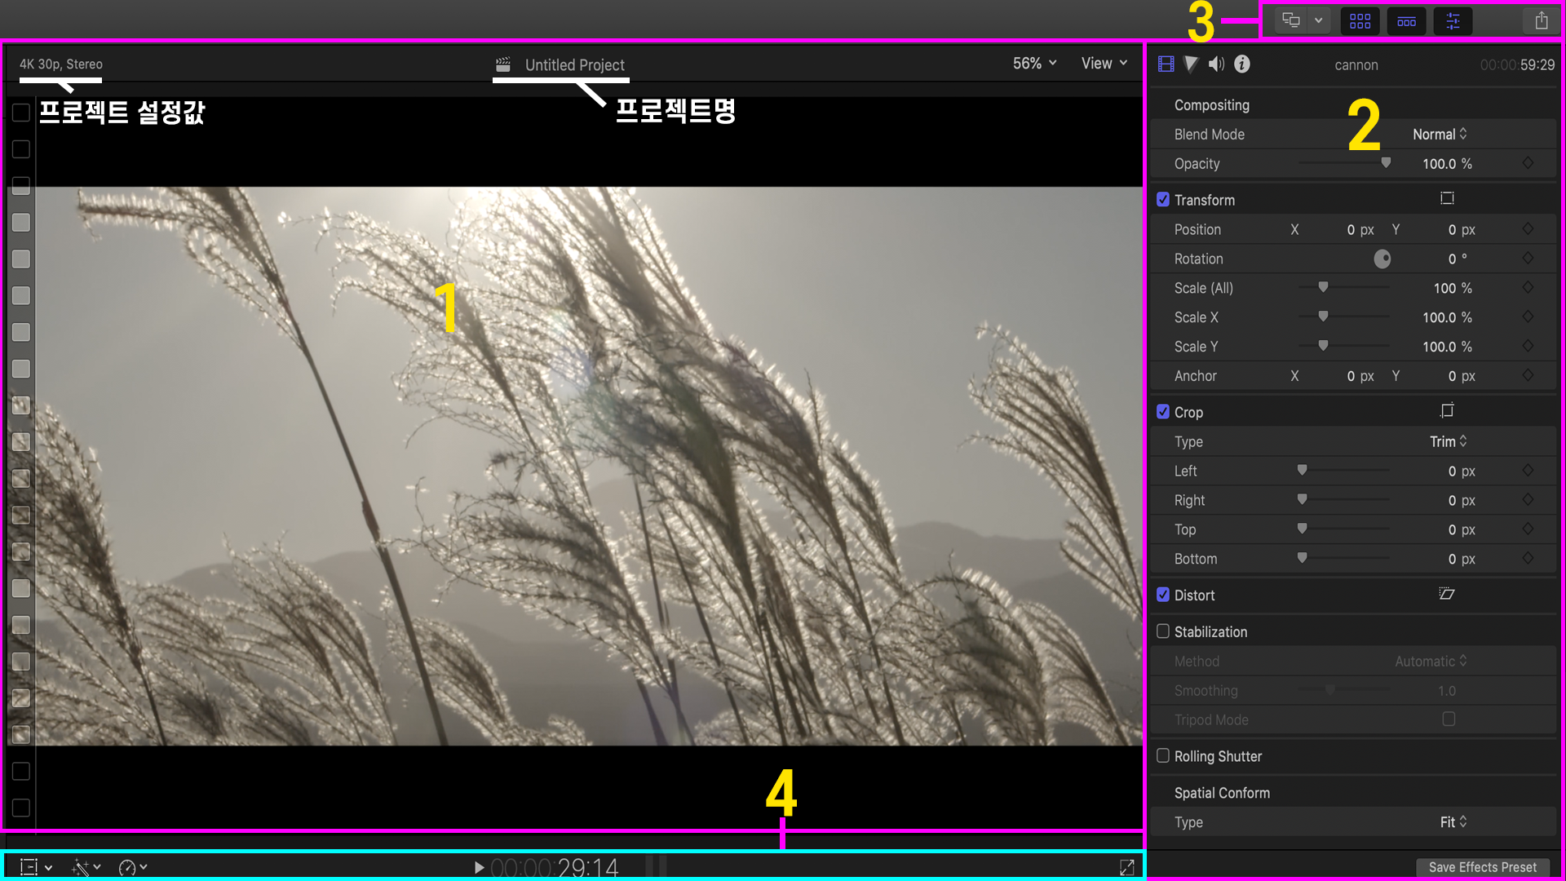Image resolution: width=1566 pixels, height=881 pixels.
Task: Click the Opacity slider handle
Action: pos(1386,163)
